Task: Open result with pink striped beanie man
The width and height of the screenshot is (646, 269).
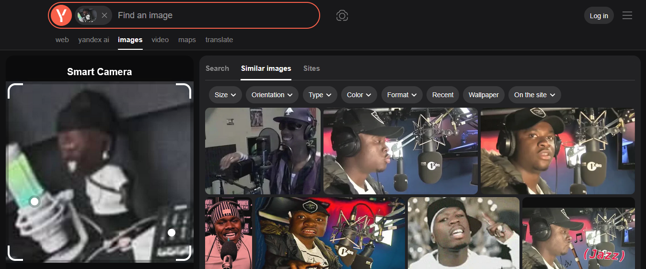Action: click(x=229, y=233)
